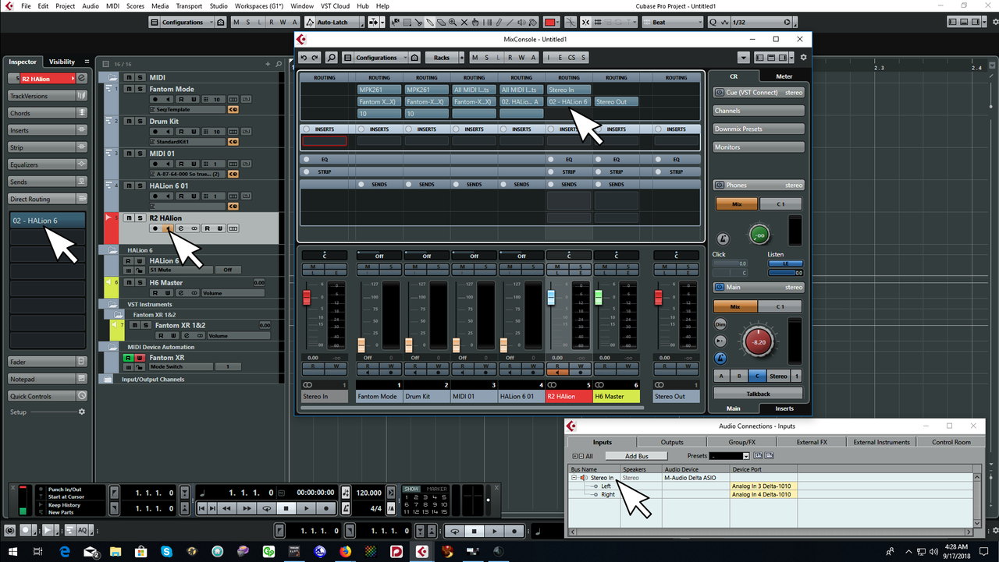Click Talkback button in Control Room

[758, 394]
